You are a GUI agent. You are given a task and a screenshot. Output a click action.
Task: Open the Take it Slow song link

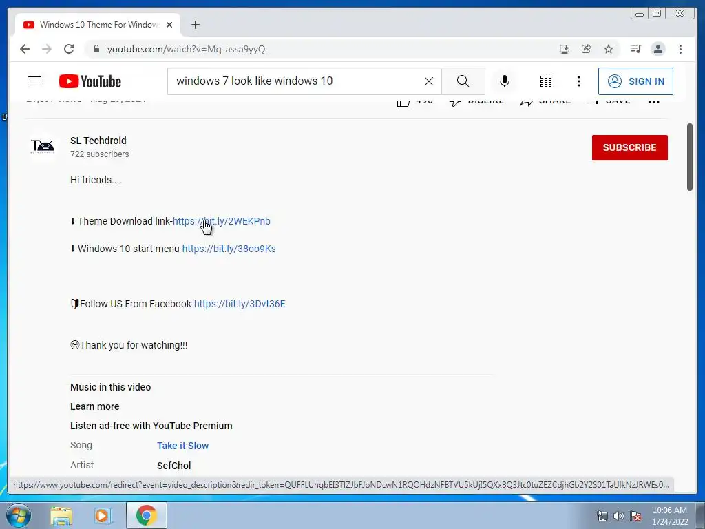coord(182,446)
